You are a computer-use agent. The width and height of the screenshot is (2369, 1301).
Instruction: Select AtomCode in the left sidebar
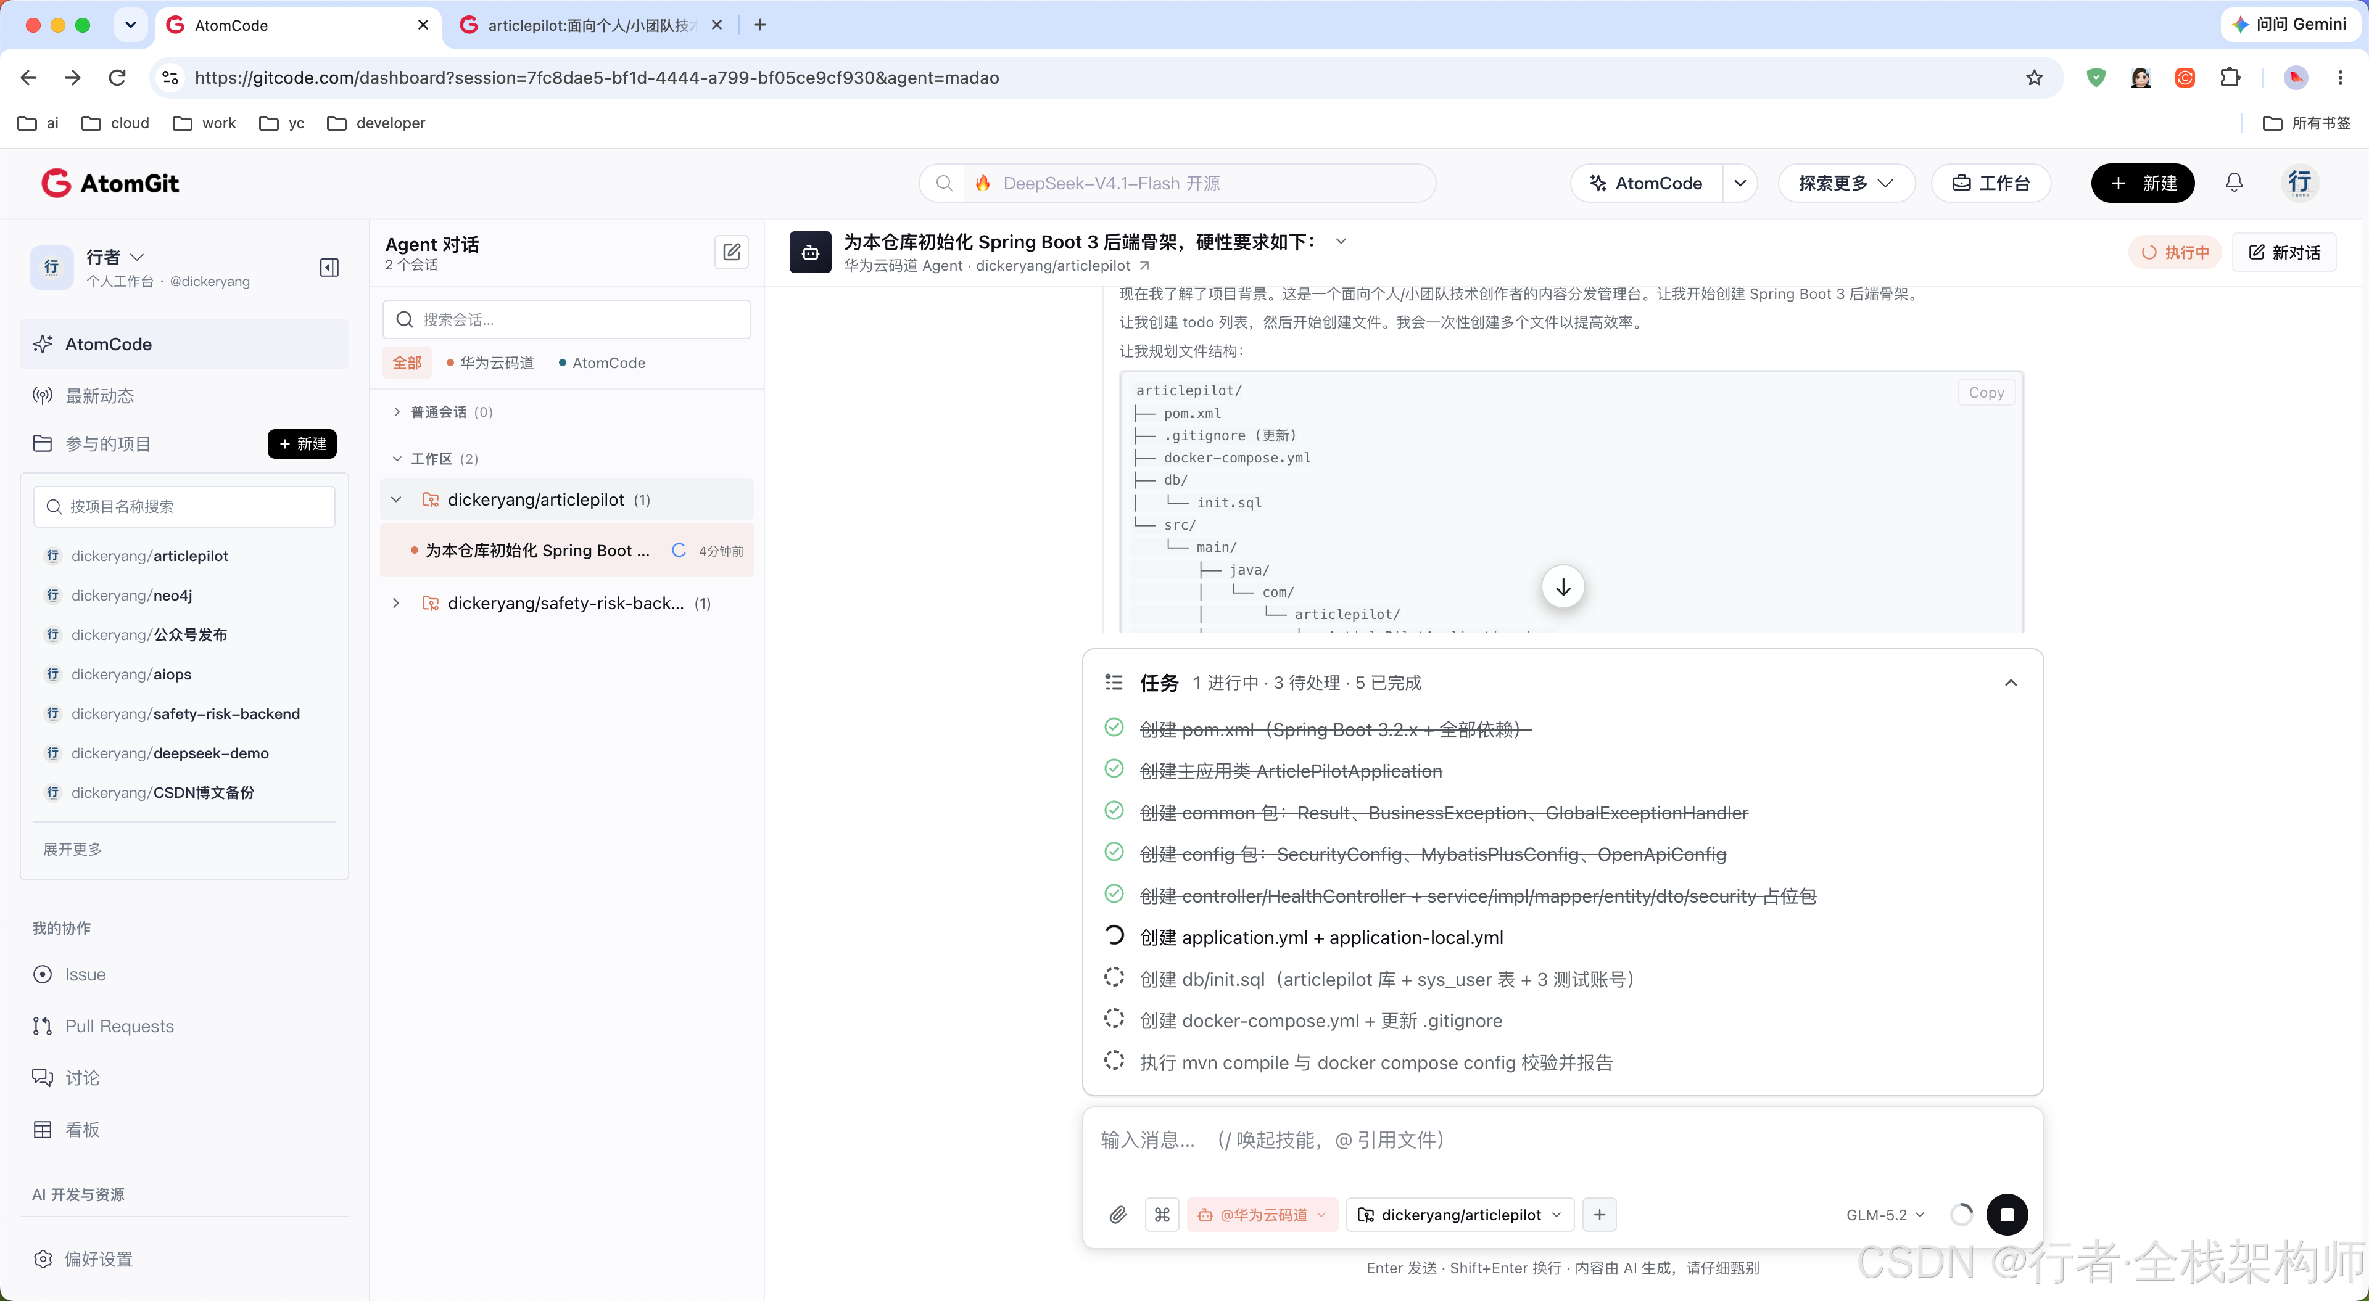[x=184, y=344]
